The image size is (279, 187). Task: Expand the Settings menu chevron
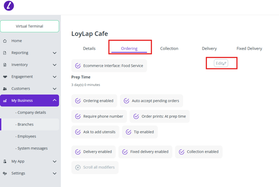pos(55,174)
